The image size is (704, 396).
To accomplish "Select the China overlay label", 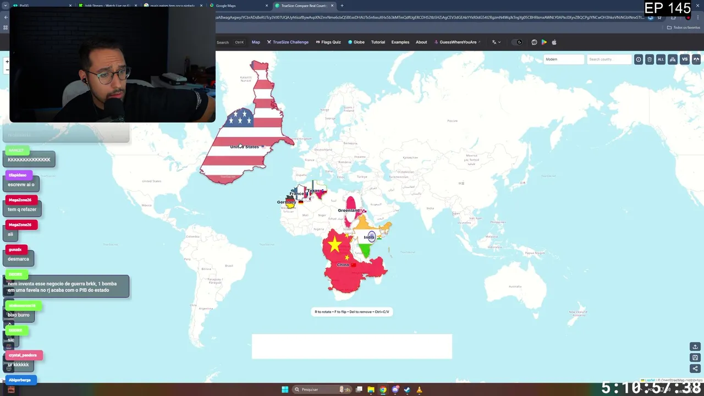I will 343,265.
